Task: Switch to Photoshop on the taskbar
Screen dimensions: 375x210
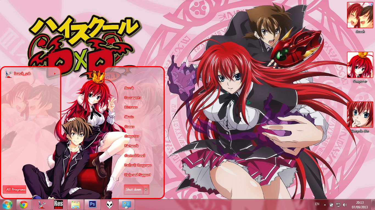Action: 93,205
